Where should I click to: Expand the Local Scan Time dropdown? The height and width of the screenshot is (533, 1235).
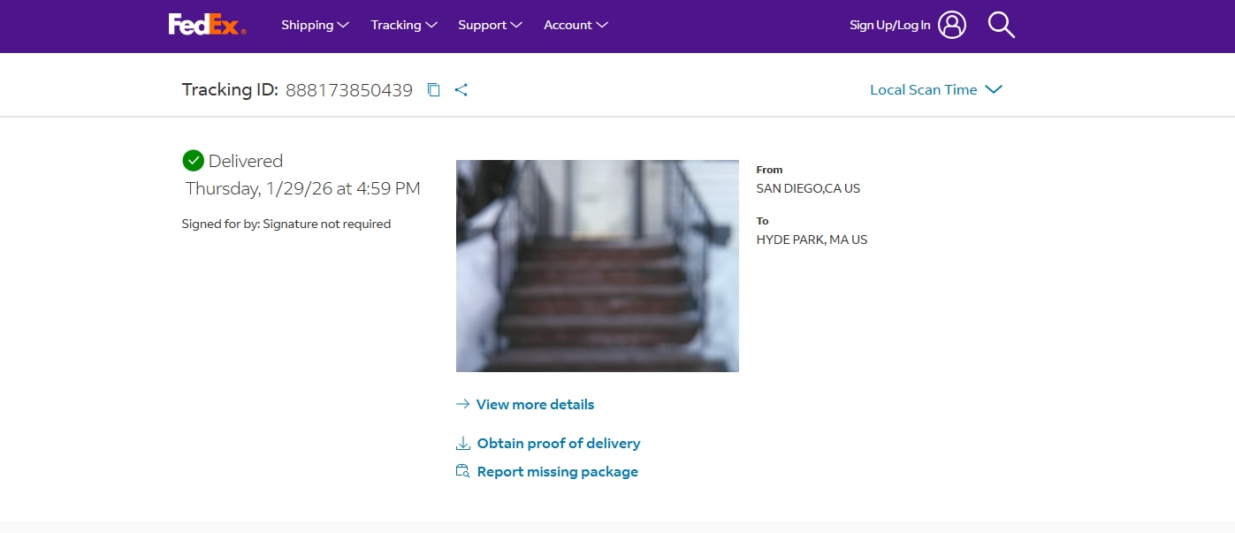point(935,89)
